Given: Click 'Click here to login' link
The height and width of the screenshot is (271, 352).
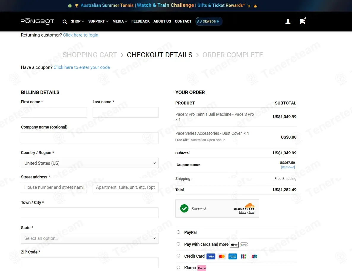Looking at the screenshot, I should coord(81,35).
